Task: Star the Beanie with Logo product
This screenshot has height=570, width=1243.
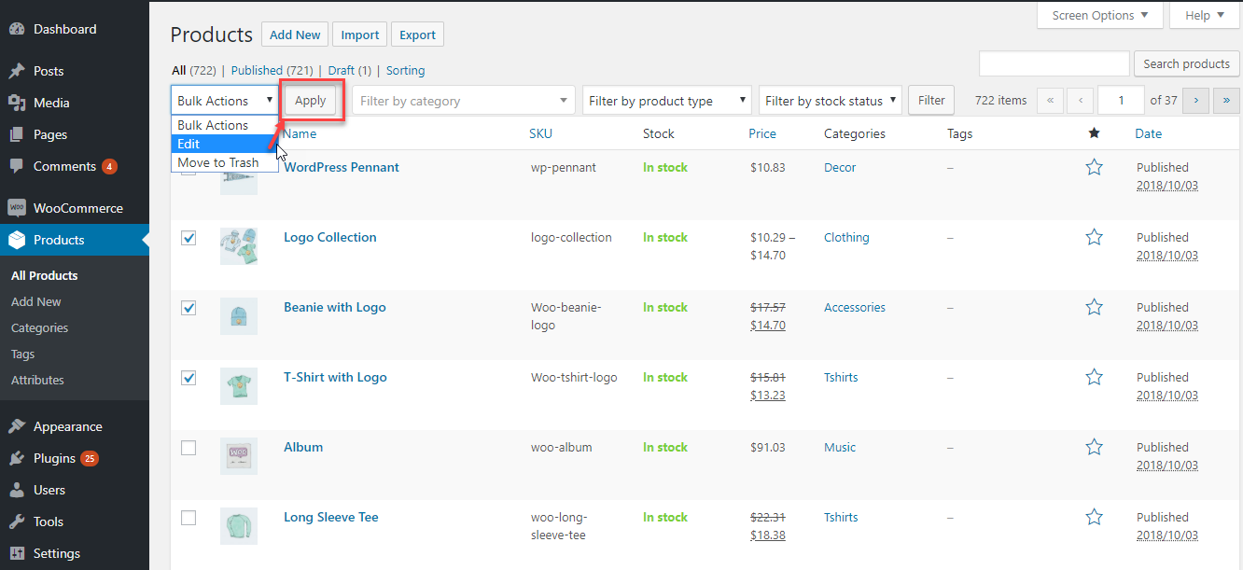Action: (1095, 307)
